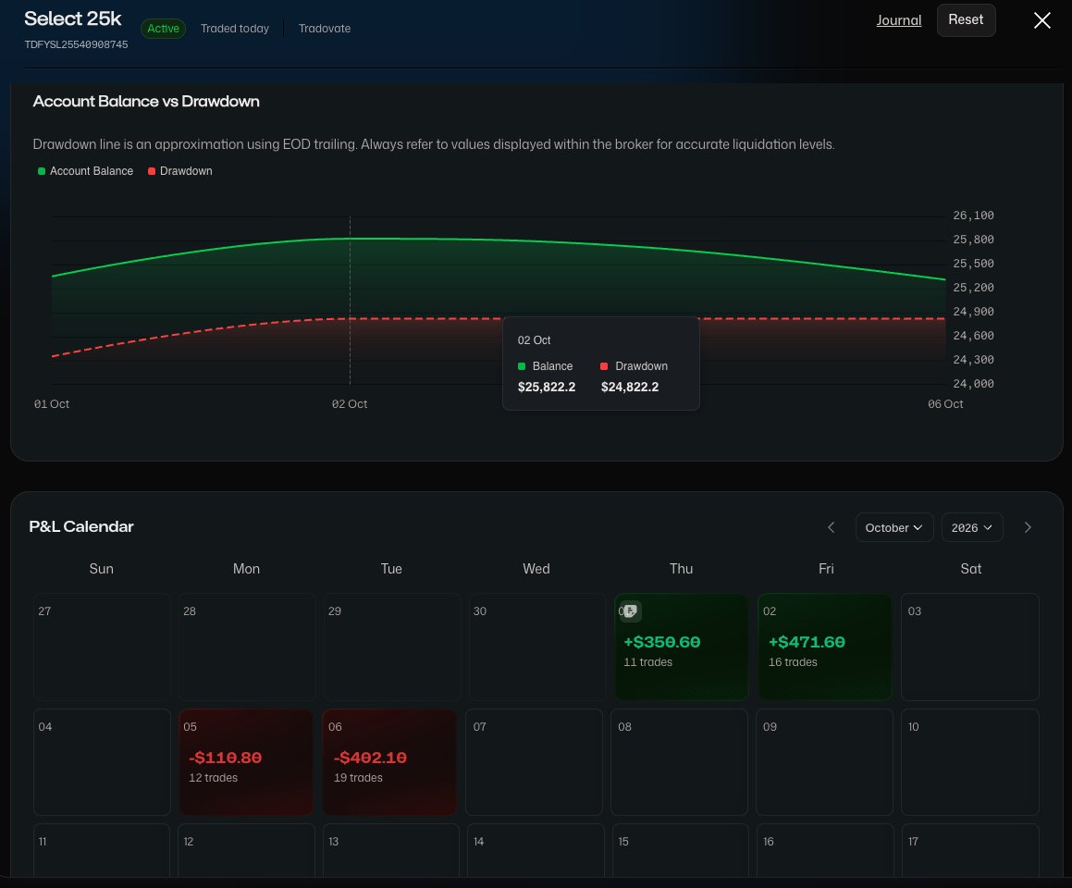Click the 26,100 y-axis label
1072x888 pixels.
tap(974, 216)
